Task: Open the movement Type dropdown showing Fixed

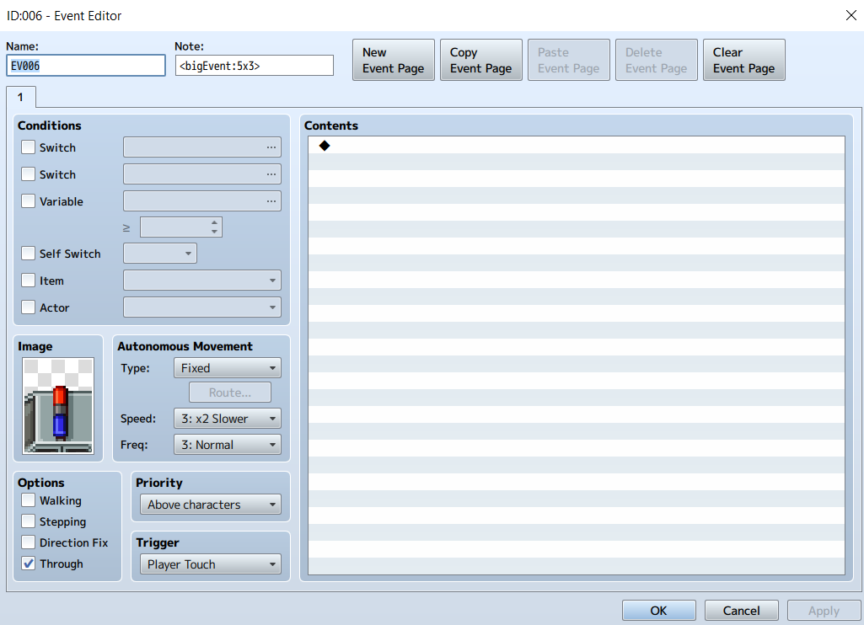Action: pos(227,368)
